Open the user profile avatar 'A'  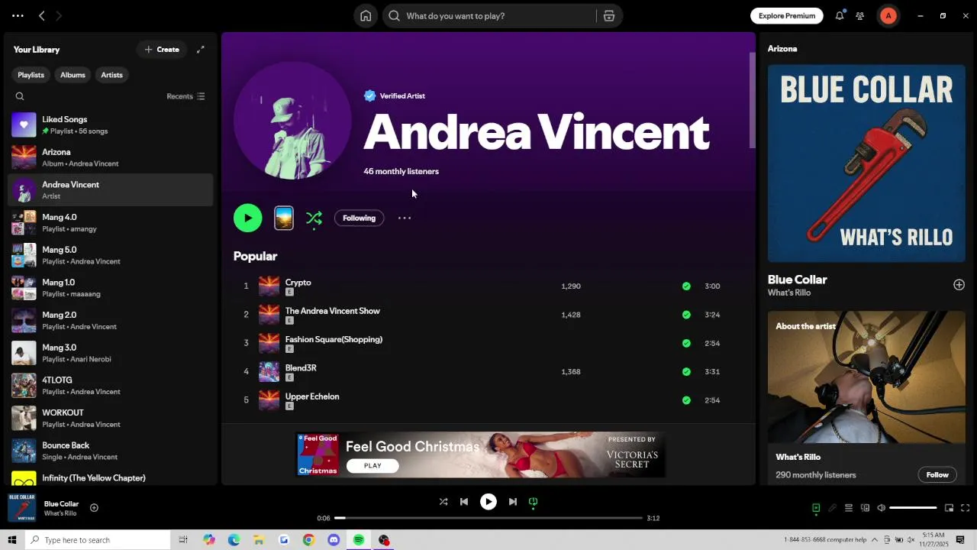(888, 16)
